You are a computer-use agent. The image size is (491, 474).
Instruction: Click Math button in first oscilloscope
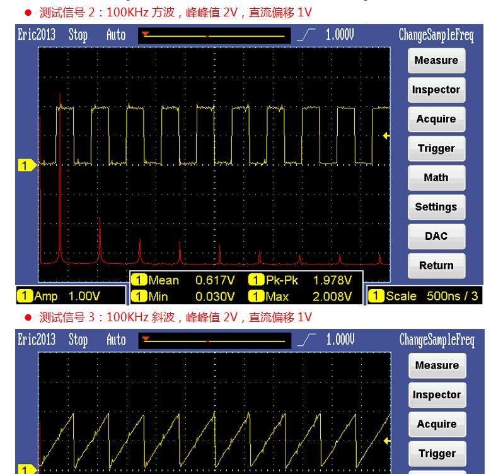(436, 178)
